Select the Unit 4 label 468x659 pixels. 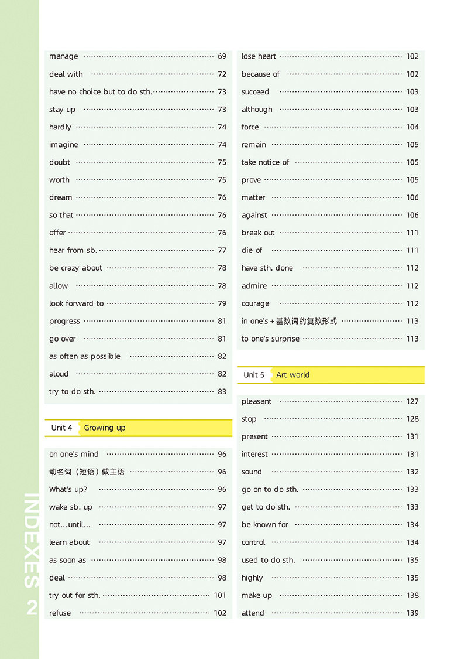click(61, 428)
